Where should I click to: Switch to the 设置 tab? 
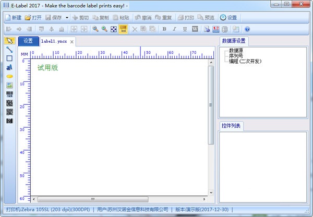(28, 41)
